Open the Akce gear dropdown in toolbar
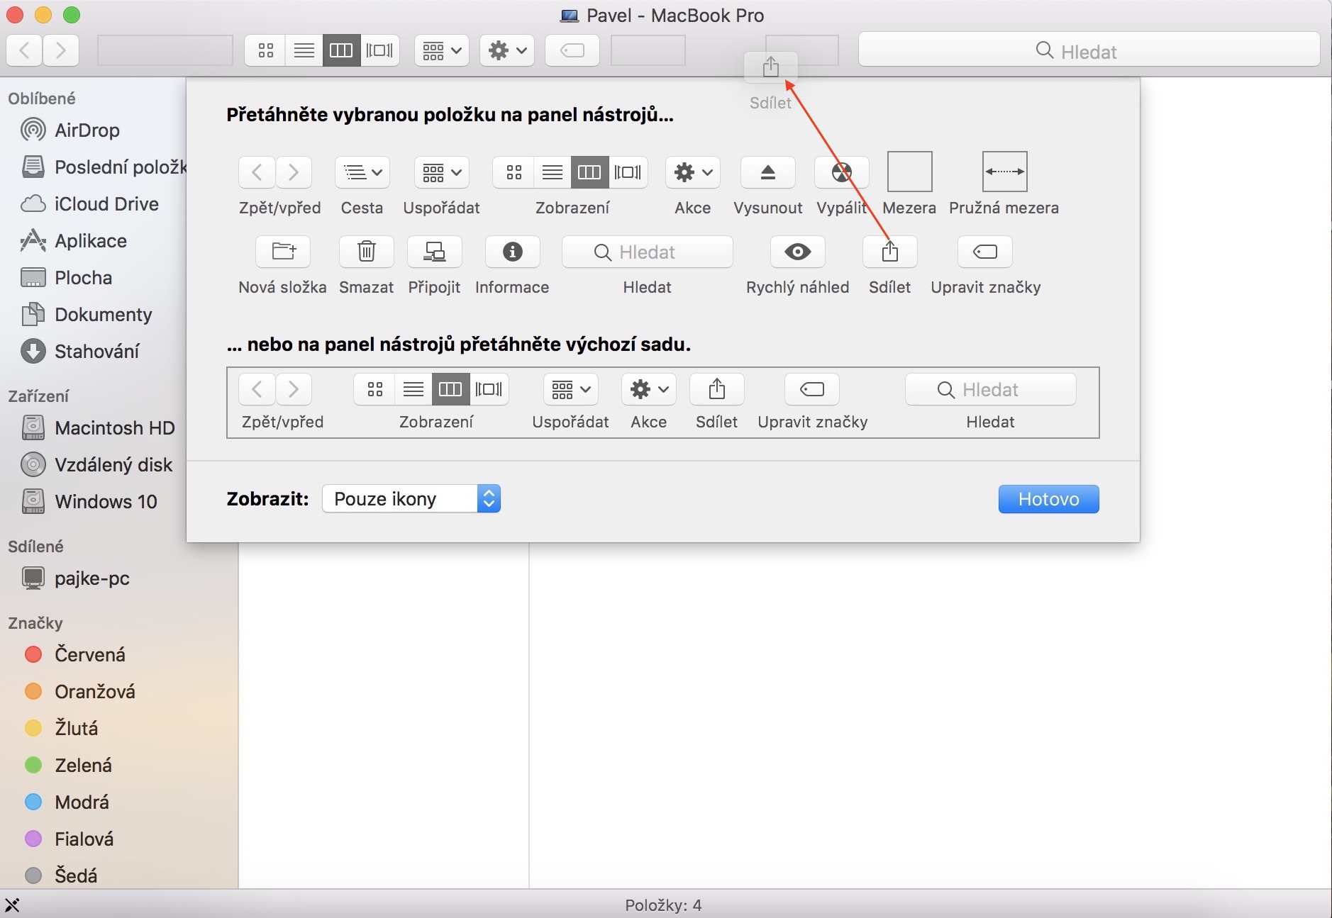This screenshot has height=918, width=1332. (x=506, y=50)
